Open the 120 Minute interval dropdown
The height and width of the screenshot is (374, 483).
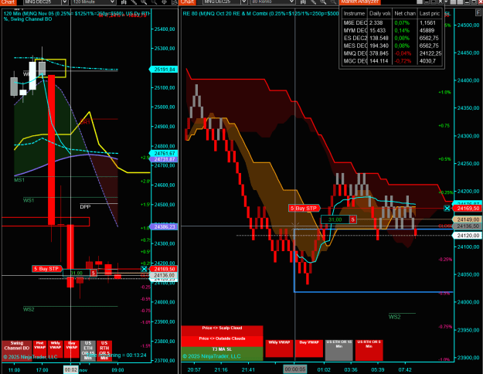tap(94, 2)
